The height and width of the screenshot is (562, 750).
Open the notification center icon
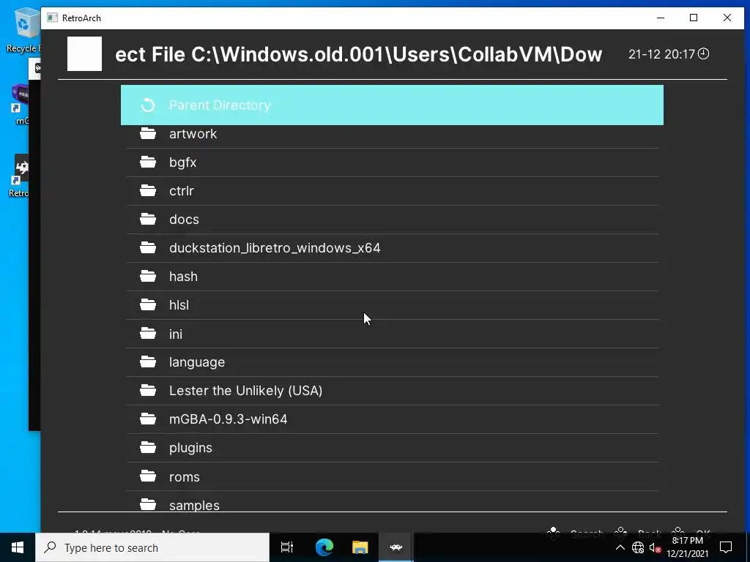coord(726,547)
